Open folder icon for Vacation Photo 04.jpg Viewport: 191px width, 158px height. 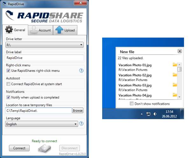[x=175, y=95]
